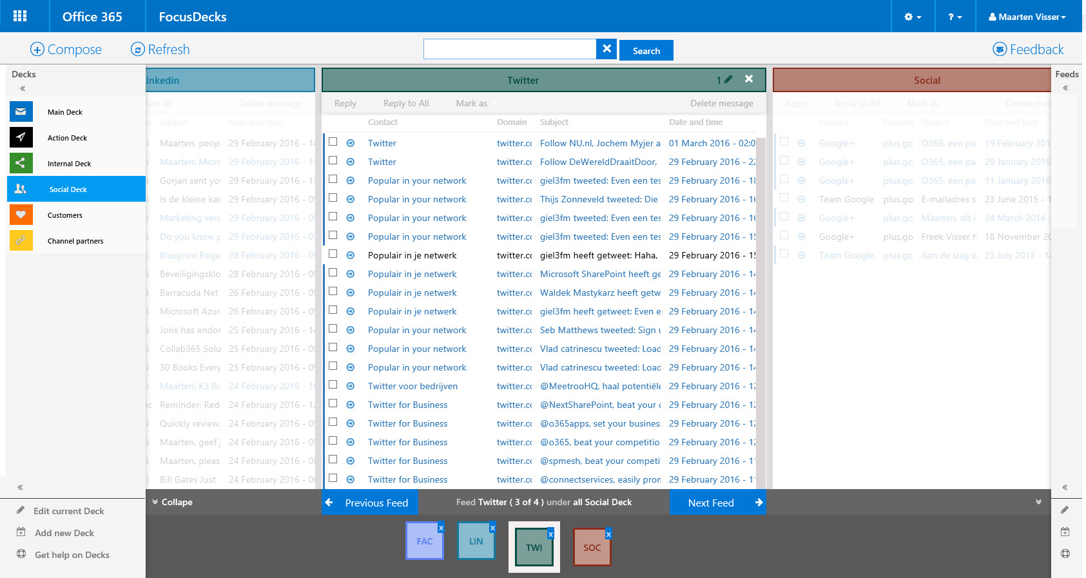Sort Twitter feed by Contact column
Screen dimensions: 1086x578
[383, 122]
